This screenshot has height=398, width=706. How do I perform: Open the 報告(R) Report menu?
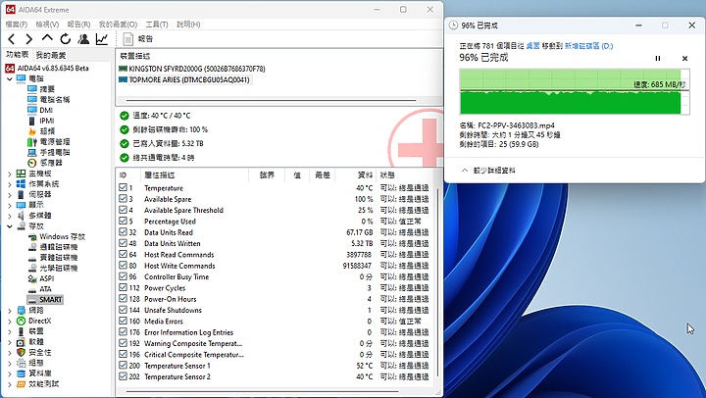78,25
